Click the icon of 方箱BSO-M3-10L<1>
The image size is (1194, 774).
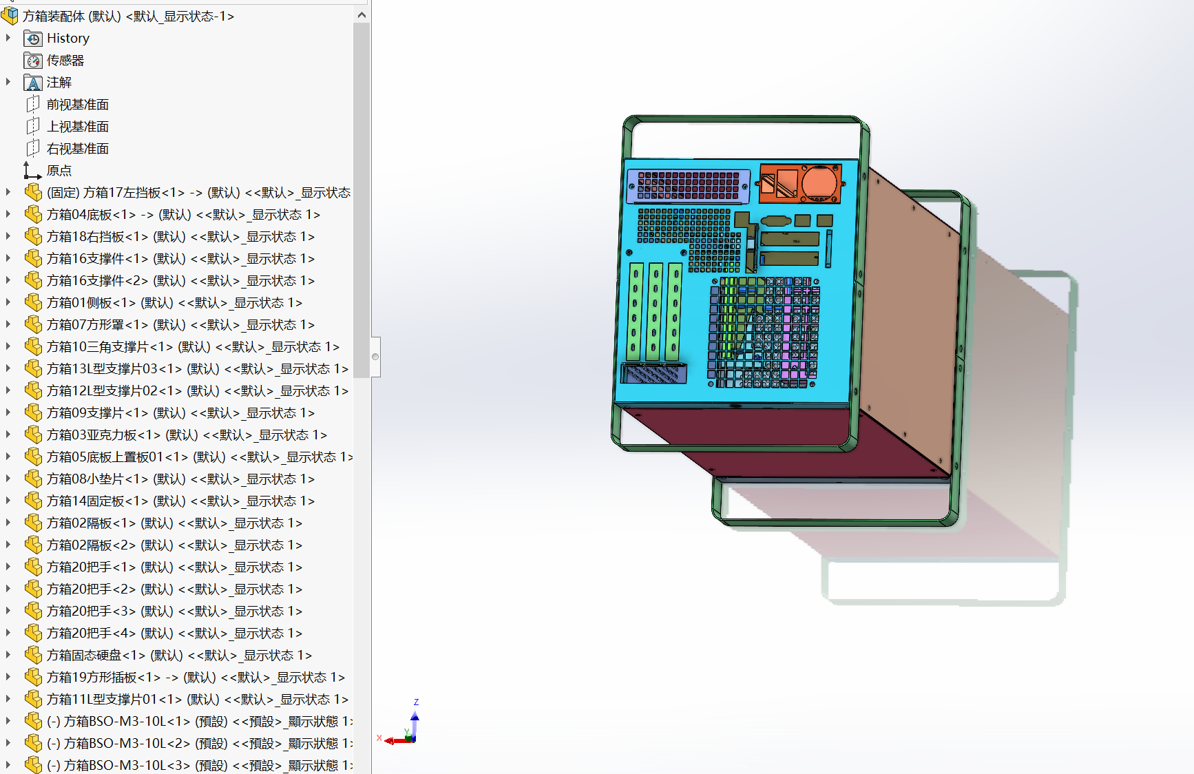click(33, 721)
